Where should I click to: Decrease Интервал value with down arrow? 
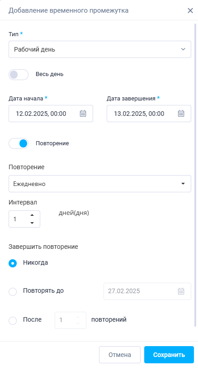click(32, 223)
